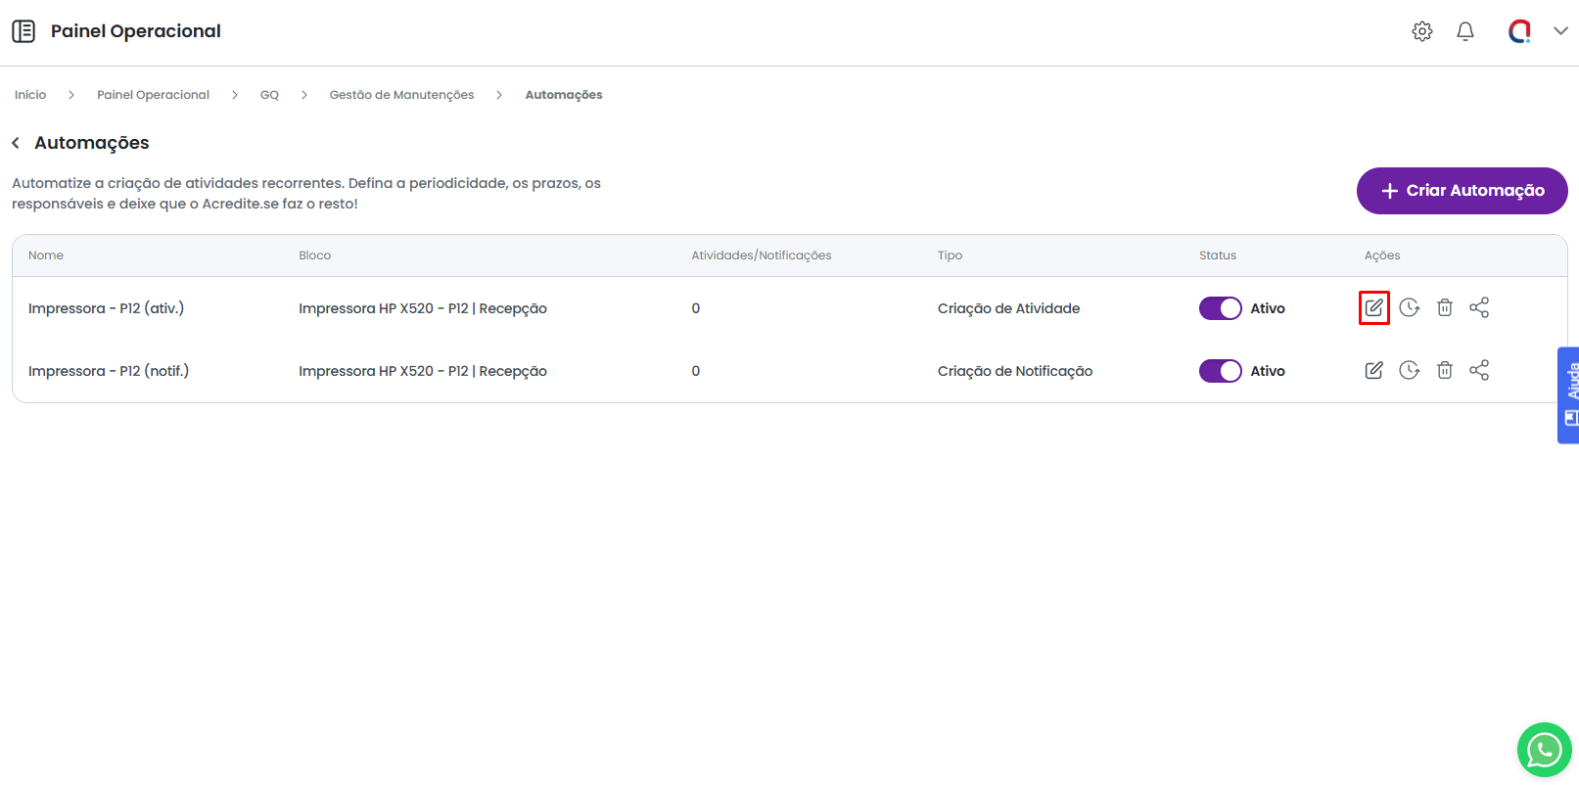Open history for Impressora - P12 (ativ.)
Image resolution: width=1579 pixels, height=785 pixels.
[1409, 307]
